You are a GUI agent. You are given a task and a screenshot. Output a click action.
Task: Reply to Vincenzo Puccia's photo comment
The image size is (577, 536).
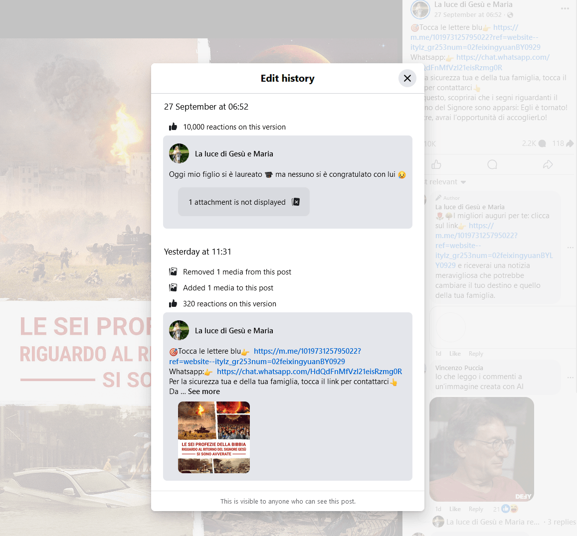pos(476,509)
